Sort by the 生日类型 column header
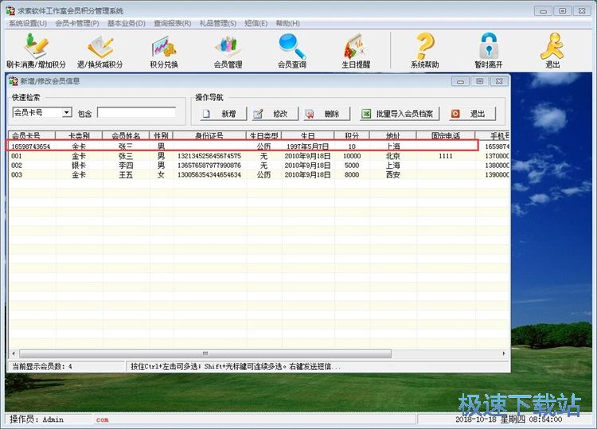Screen dimensions: 597x429 click(263, 135)
